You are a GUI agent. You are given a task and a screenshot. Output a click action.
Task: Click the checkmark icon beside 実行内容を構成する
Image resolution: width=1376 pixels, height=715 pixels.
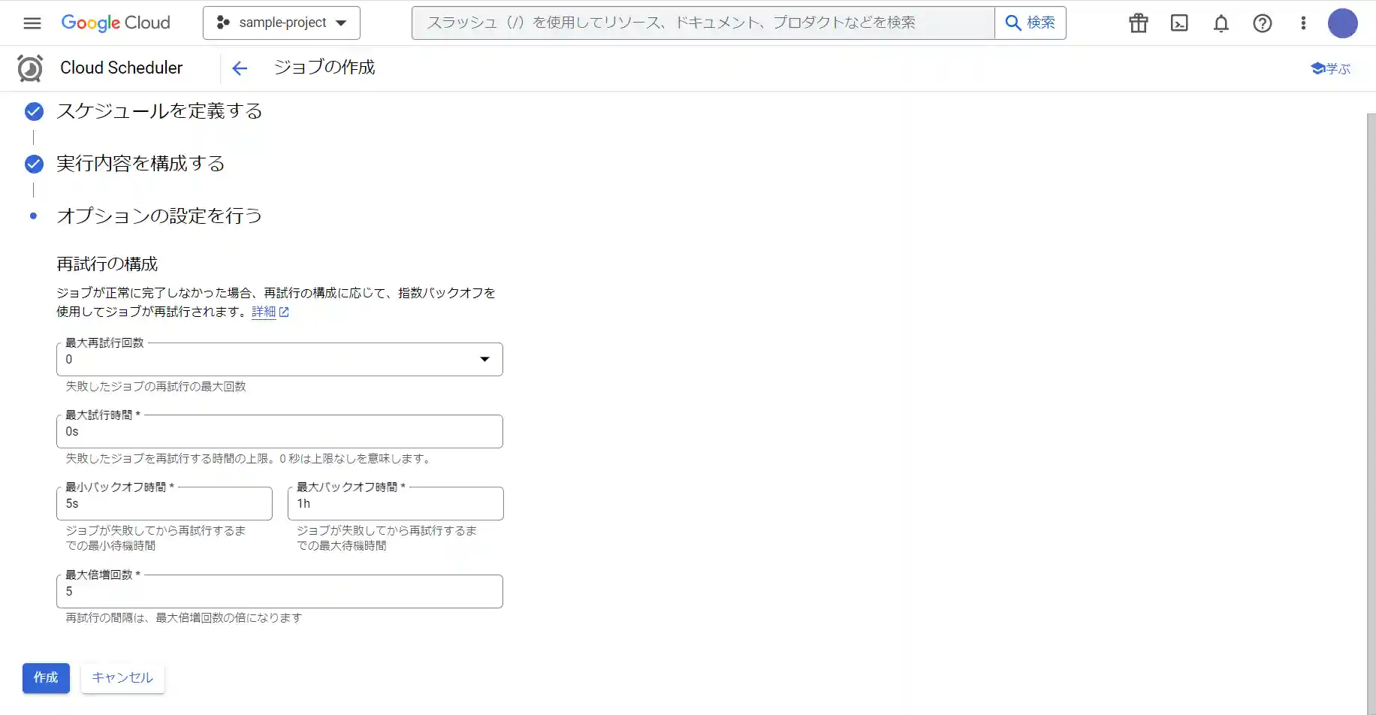[34, 164]
